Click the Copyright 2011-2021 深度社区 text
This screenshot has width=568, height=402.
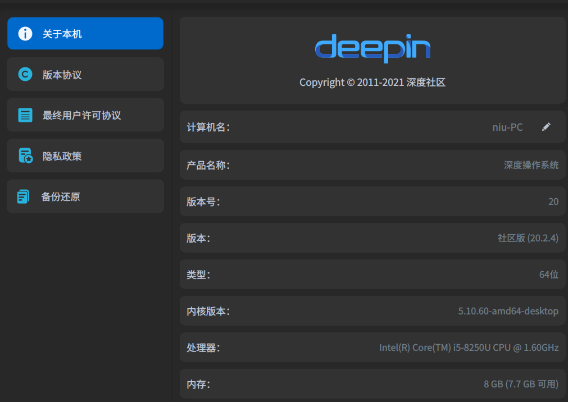[372, 82]
